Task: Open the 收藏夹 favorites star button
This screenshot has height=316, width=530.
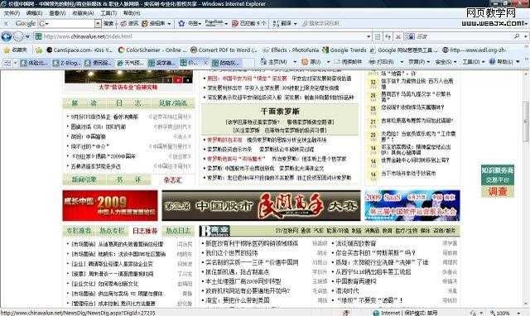Action: (15, 50)
